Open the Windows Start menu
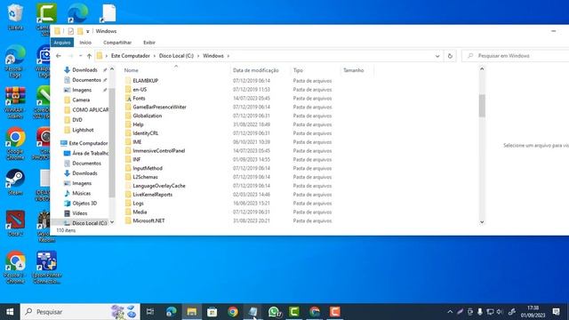This screenshot has width=569, height=320. [10, 312]
